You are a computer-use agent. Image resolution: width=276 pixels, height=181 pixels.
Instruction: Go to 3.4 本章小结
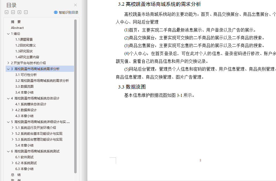click(x=24, y=92)
